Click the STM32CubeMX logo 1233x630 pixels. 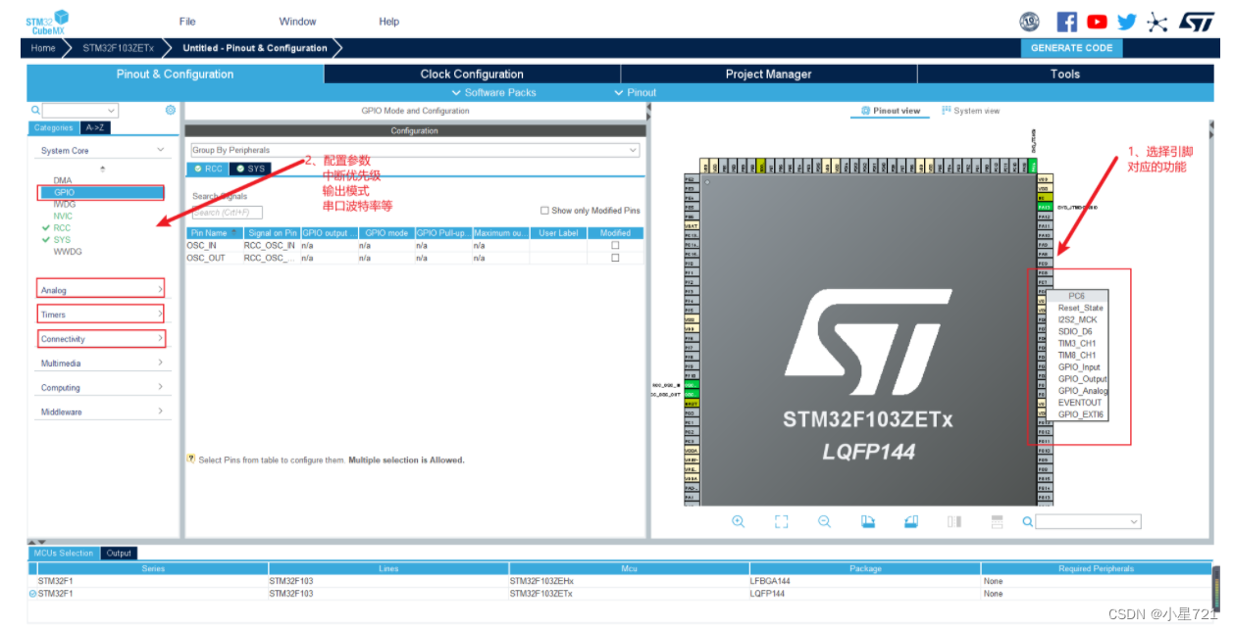click(x=47, y=22)
